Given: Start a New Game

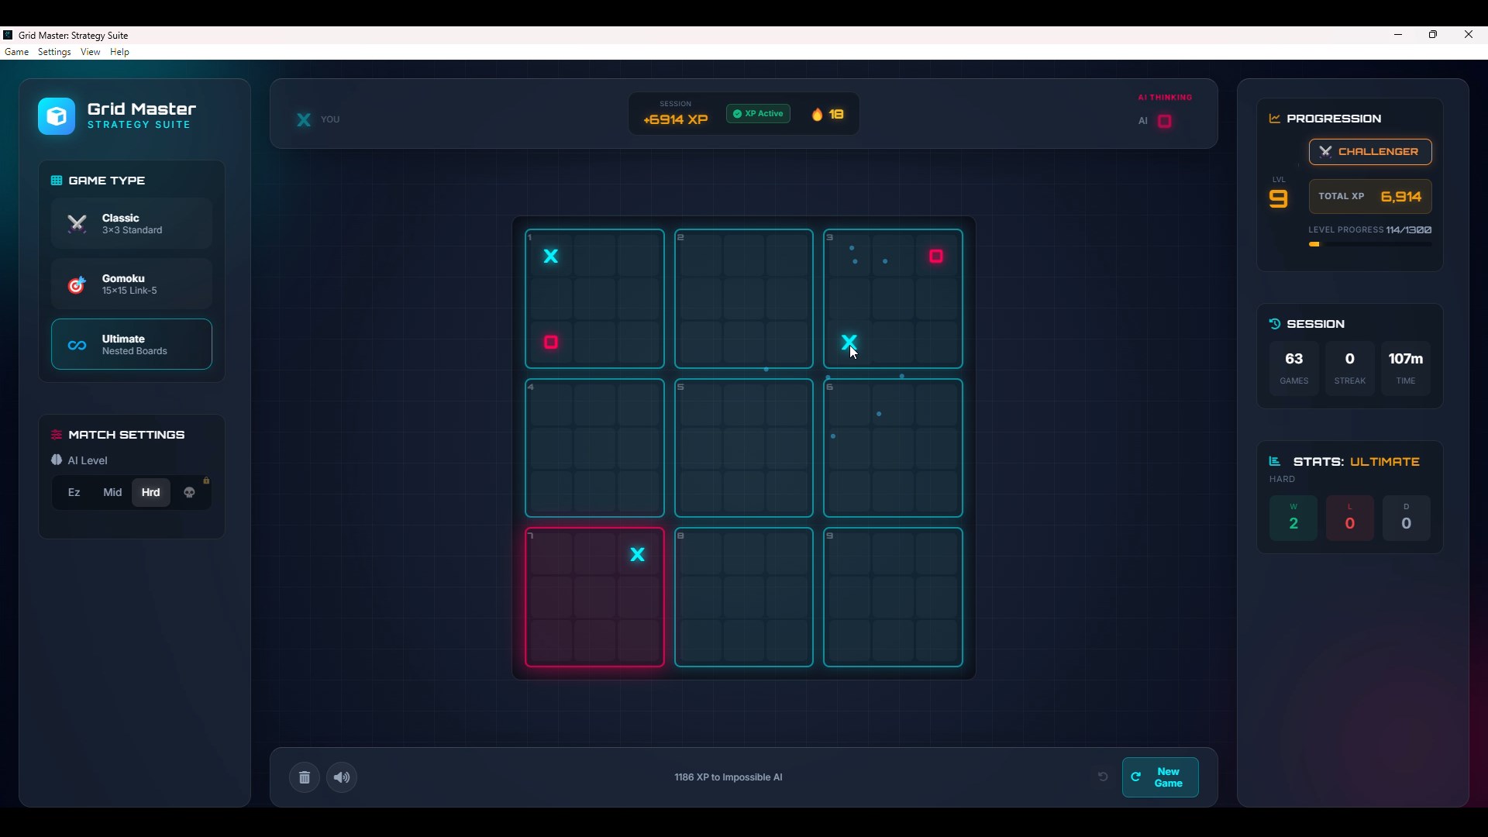Looking at the screenshot, I should [1160, 777].
